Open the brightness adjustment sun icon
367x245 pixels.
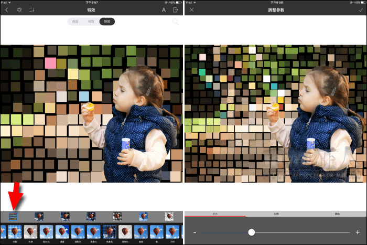point(19,10)
